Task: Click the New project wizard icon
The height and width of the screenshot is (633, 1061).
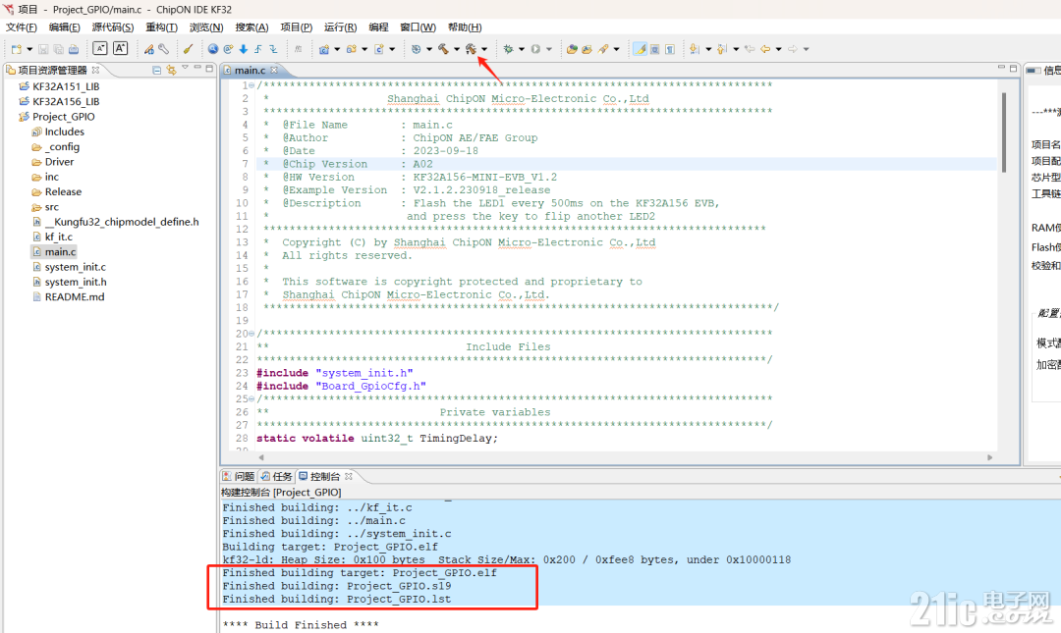Action: 17,49
